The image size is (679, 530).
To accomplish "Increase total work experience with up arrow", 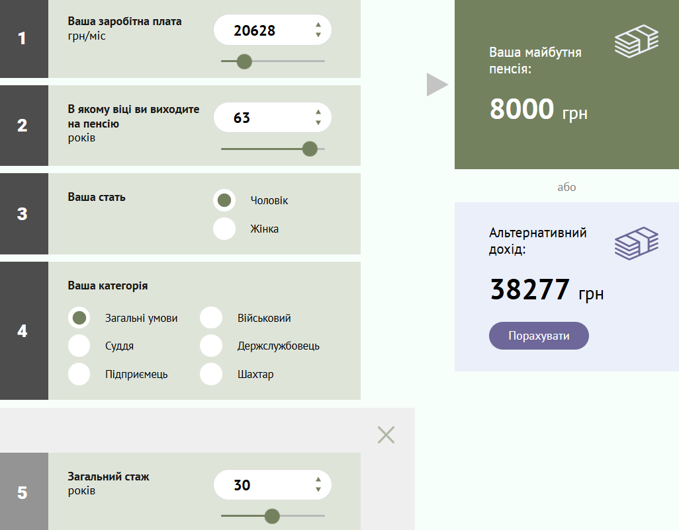I will 318,480.
